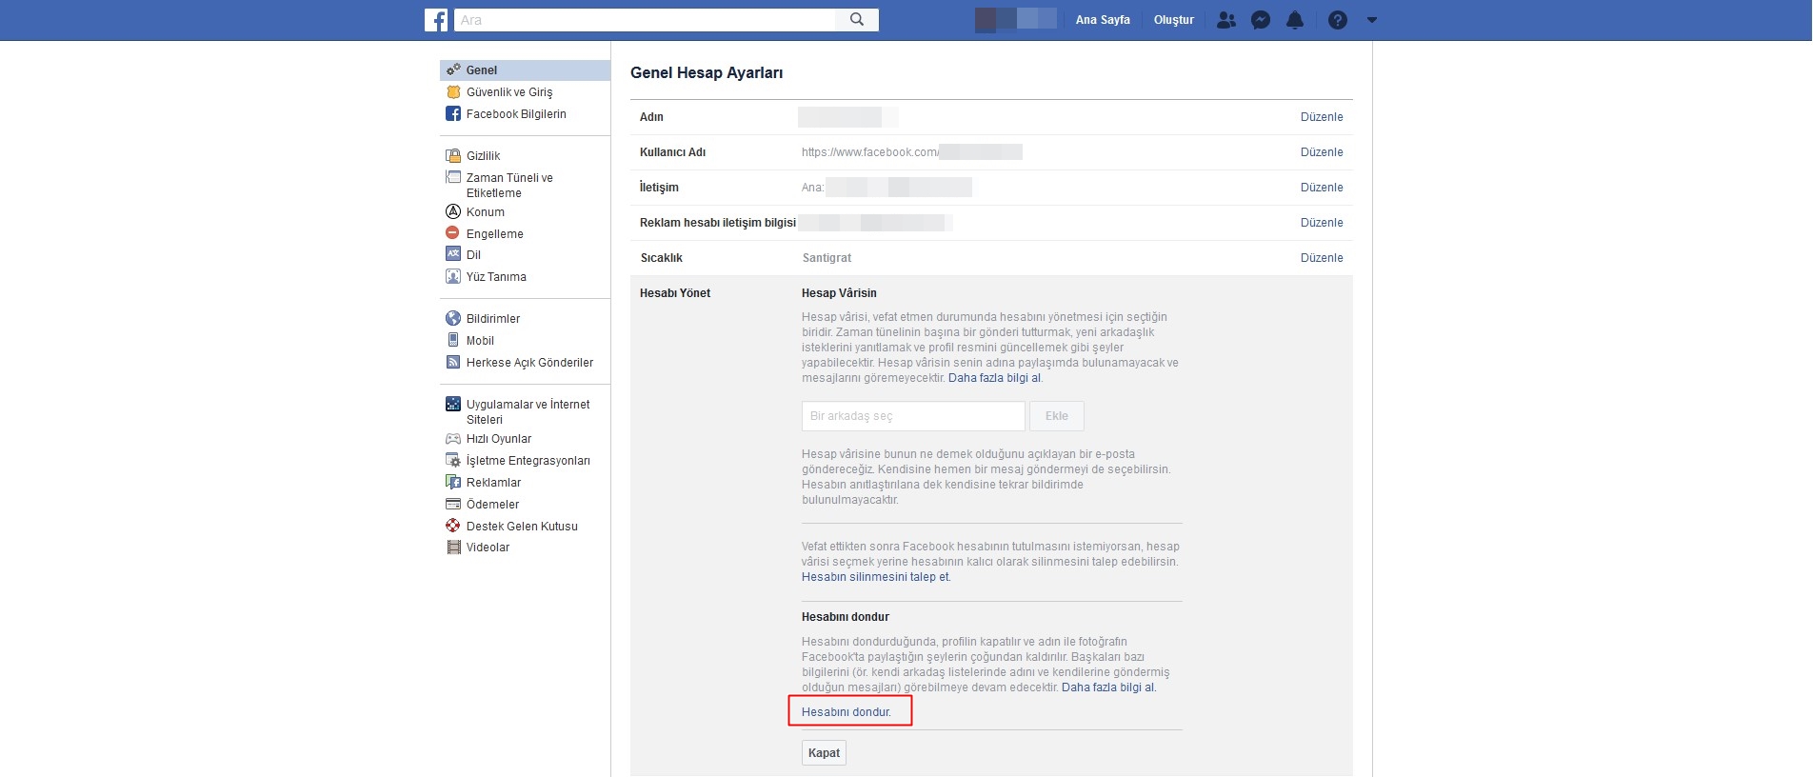Click the Hesabını dondur link
1813x777 pixels.
(846, 712)
